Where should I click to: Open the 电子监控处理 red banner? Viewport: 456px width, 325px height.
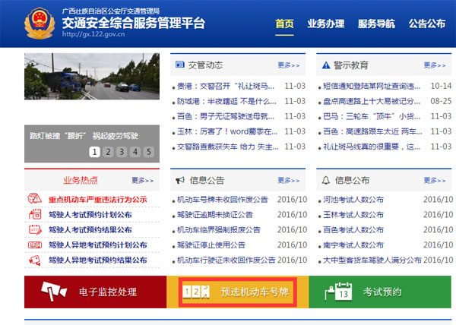click(x=96, y=292)
